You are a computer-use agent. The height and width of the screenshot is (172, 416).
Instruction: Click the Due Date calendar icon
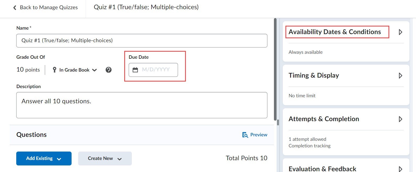[135, 70]
